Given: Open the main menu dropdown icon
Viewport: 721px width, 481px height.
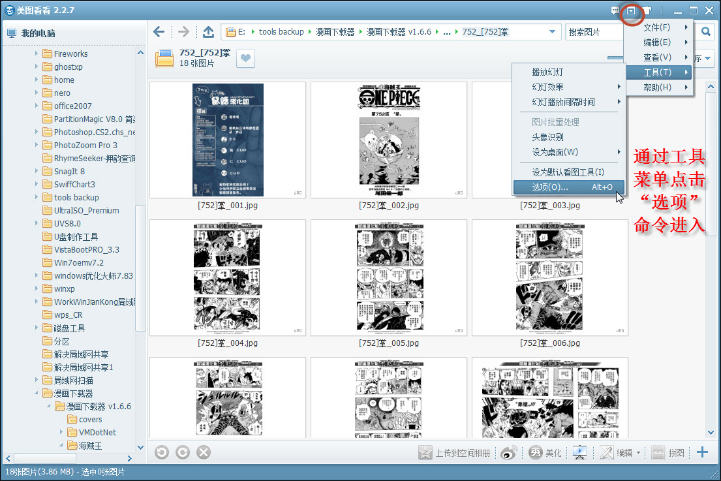Looking at the screenshot, I should point(631,10).
